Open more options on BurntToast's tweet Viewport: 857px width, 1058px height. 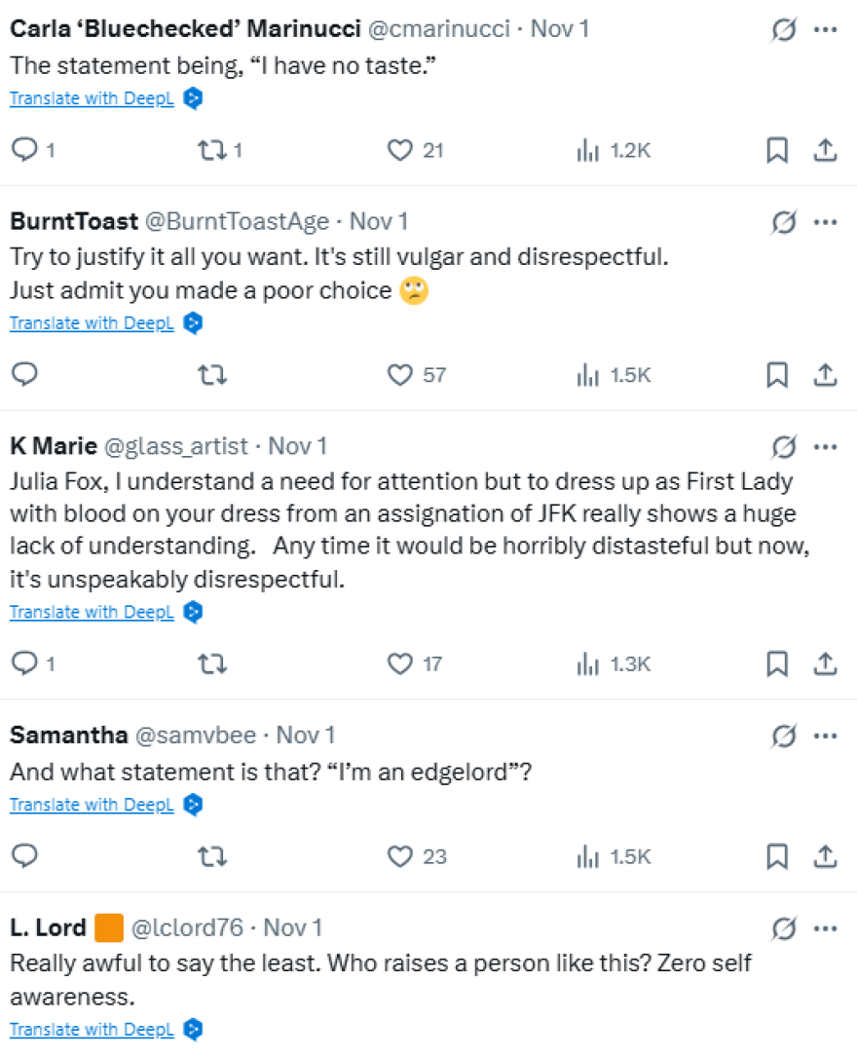click(825, 222)
